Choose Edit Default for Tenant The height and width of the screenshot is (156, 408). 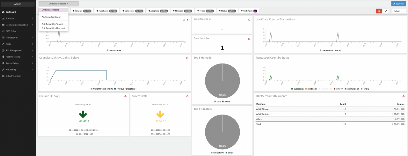(x=52, y=24)
